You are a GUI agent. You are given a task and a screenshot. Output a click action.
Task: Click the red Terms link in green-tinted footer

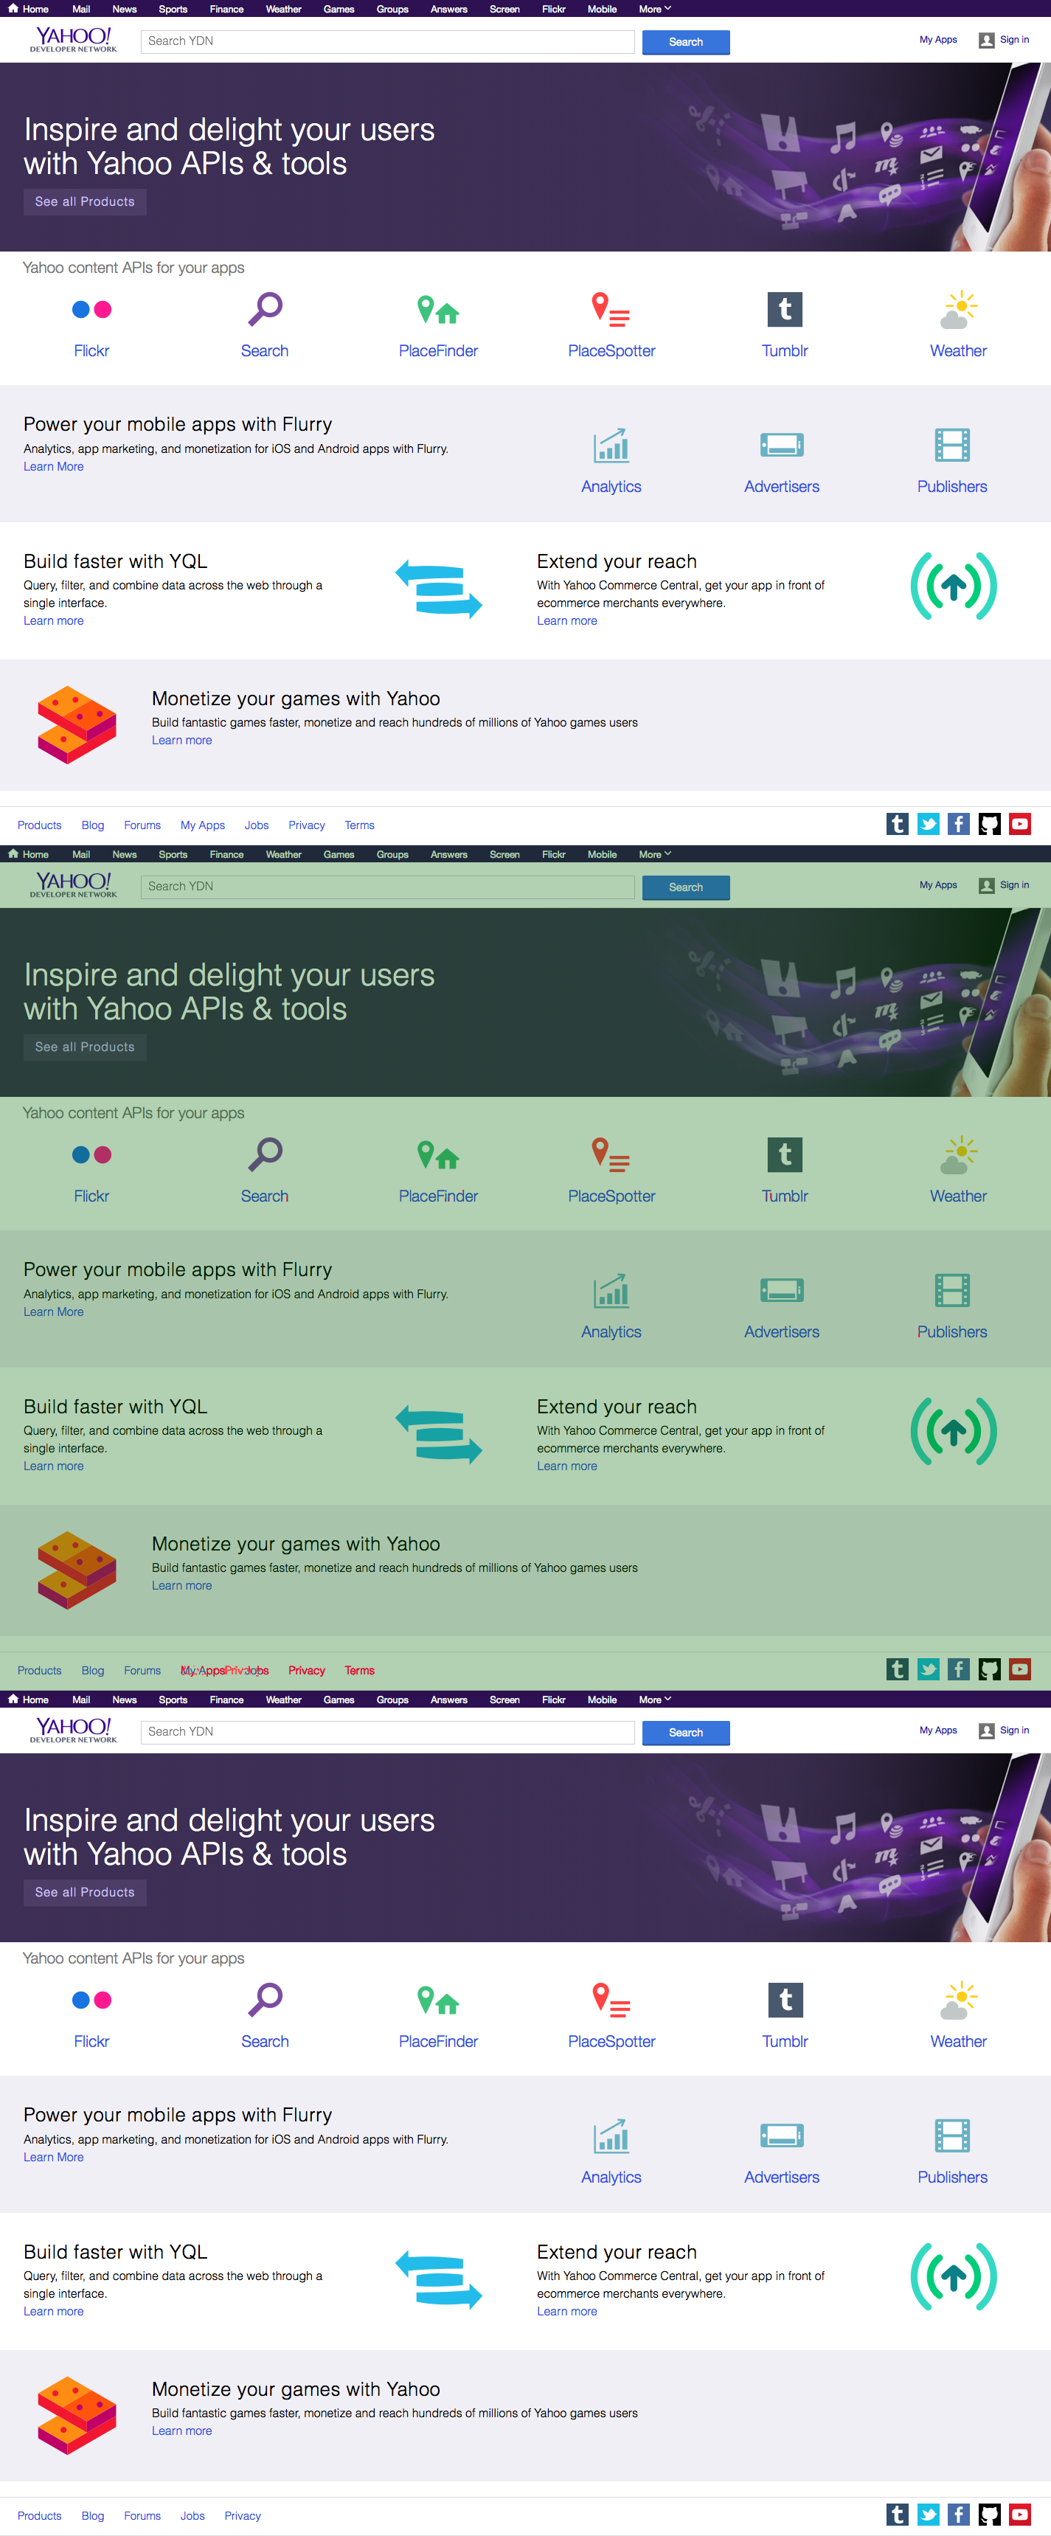[x=359, y=1671]
